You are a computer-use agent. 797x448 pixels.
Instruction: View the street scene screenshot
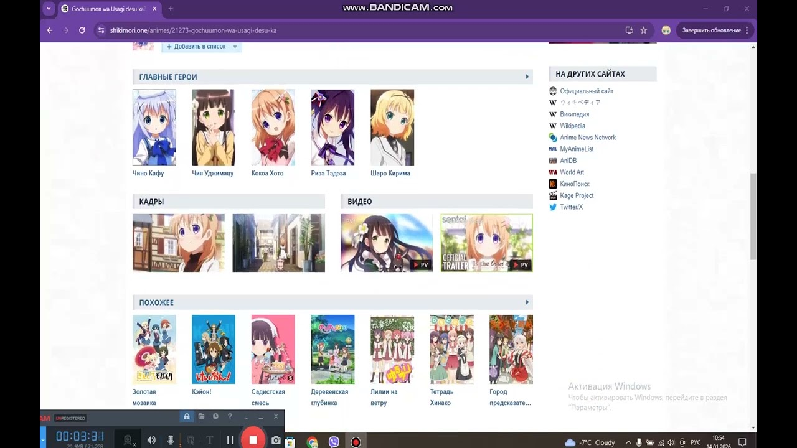pyautogui.click(x=279, y=243)
